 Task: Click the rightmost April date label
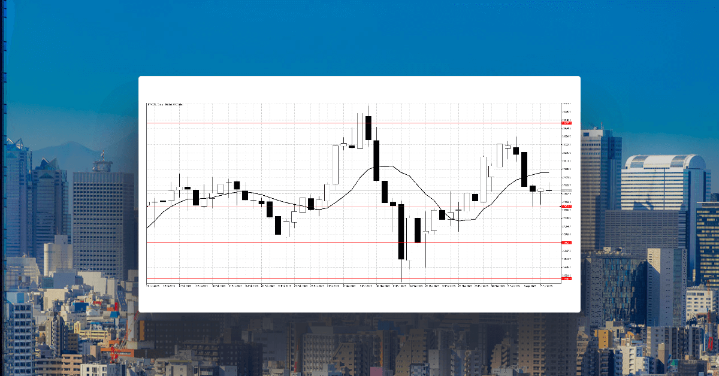tap(546, 286)
